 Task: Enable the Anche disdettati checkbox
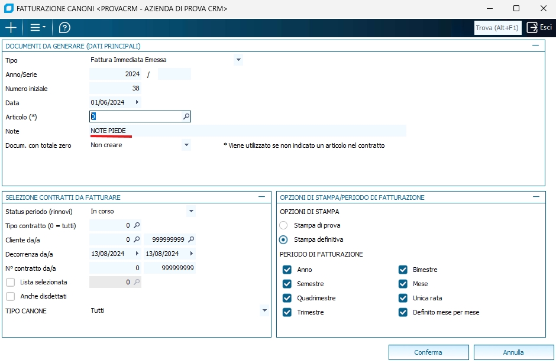point(10,296)
